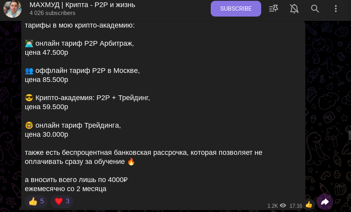Click the fire emoji after за обучение

point(131,162)
